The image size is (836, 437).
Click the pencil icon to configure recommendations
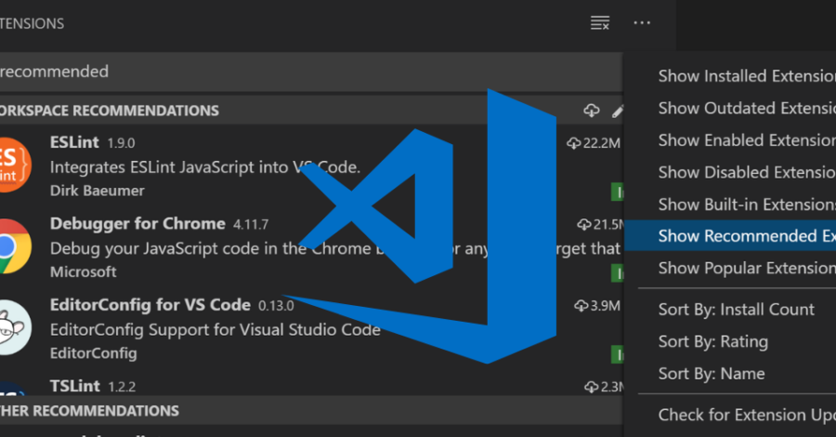click(618, 111)
